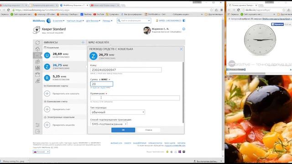Open the transfer type dropdown 'обычный'

[118, 112]
